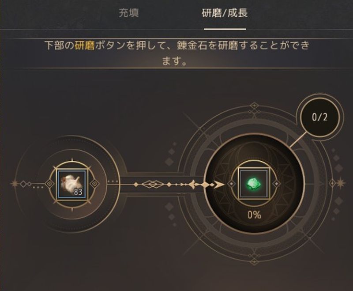Click the line linking the stone to 0/2

(297, 140)
